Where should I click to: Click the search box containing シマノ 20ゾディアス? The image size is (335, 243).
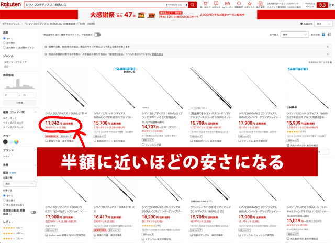coord(94,5)
